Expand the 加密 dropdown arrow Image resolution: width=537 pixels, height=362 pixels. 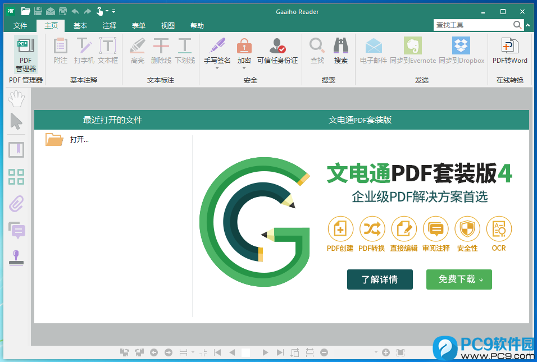pyautogui.click(x=244, y=68)
